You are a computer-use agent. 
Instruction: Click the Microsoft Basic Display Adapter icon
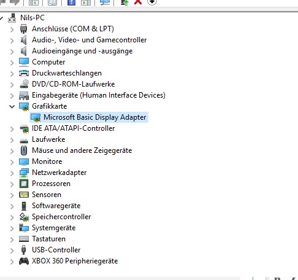tap(36, 117)
